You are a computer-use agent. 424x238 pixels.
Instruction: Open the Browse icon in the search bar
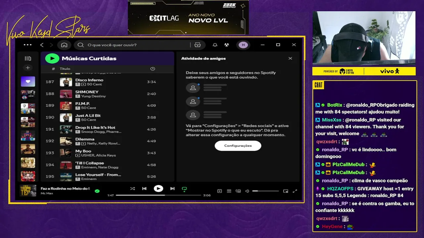[198, 45]
